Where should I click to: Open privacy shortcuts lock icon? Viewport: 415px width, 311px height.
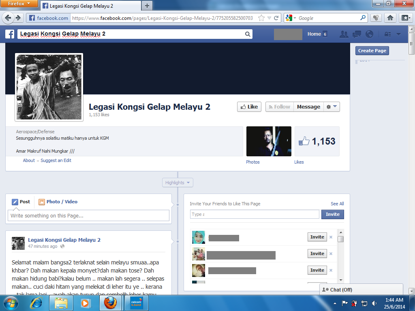click(387, 34)
